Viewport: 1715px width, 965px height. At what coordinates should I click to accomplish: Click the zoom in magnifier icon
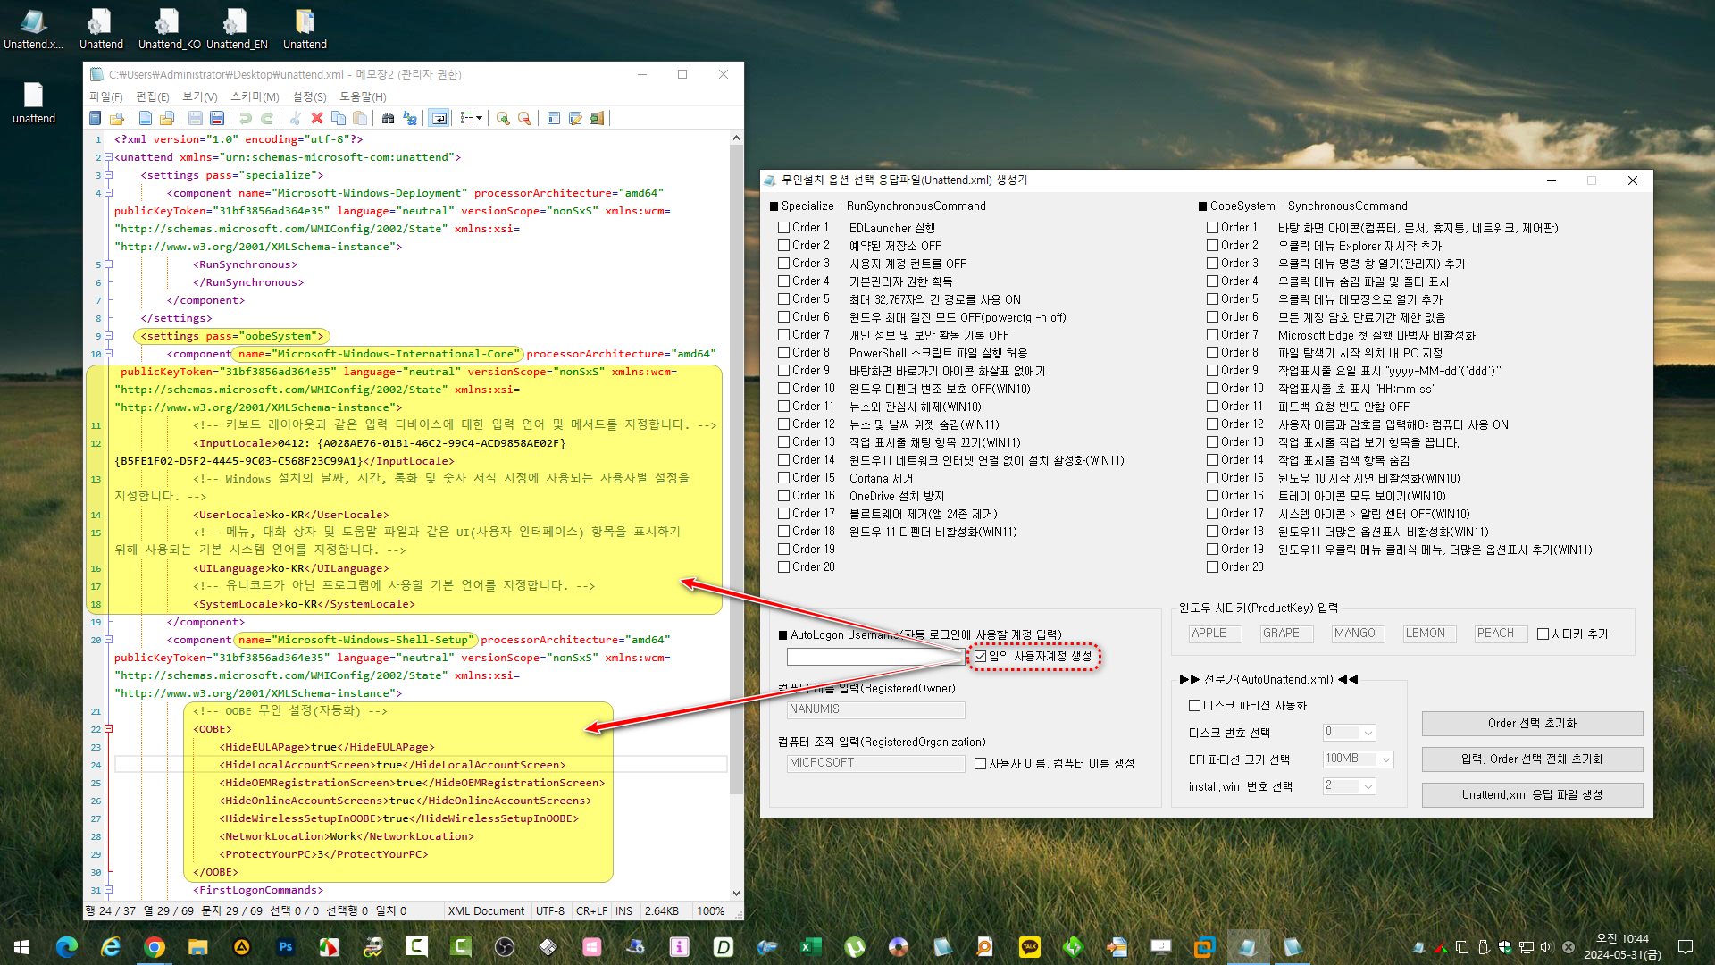[503, 118]
